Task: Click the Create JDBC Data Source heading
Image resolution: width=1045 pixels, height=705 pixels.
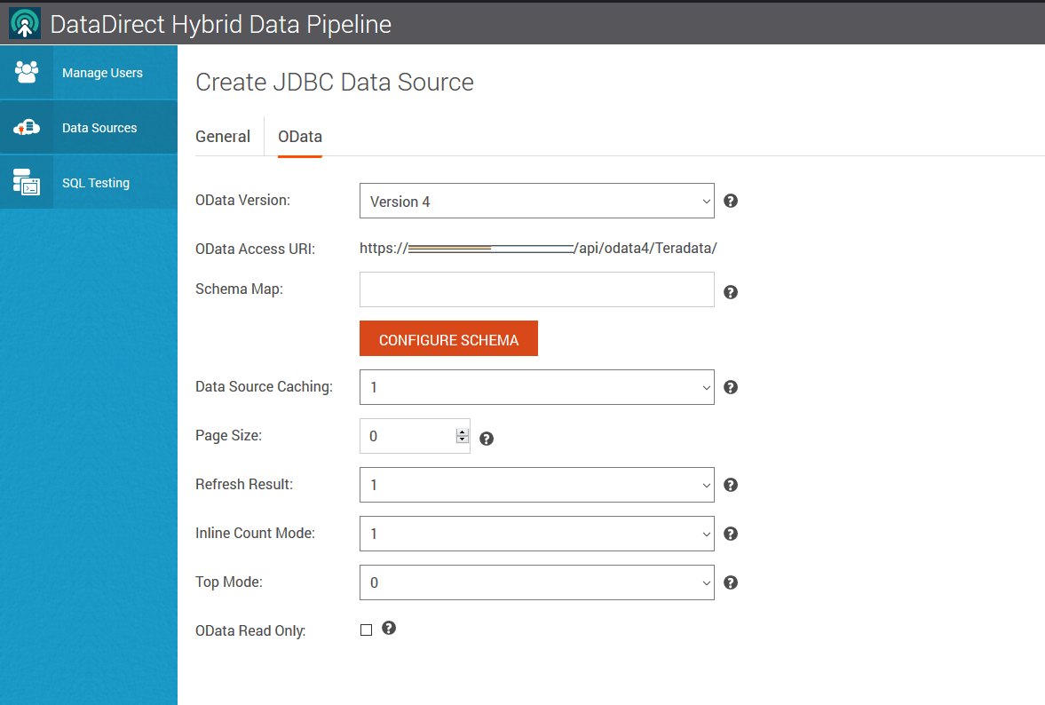Action: [x=335, y=82]
